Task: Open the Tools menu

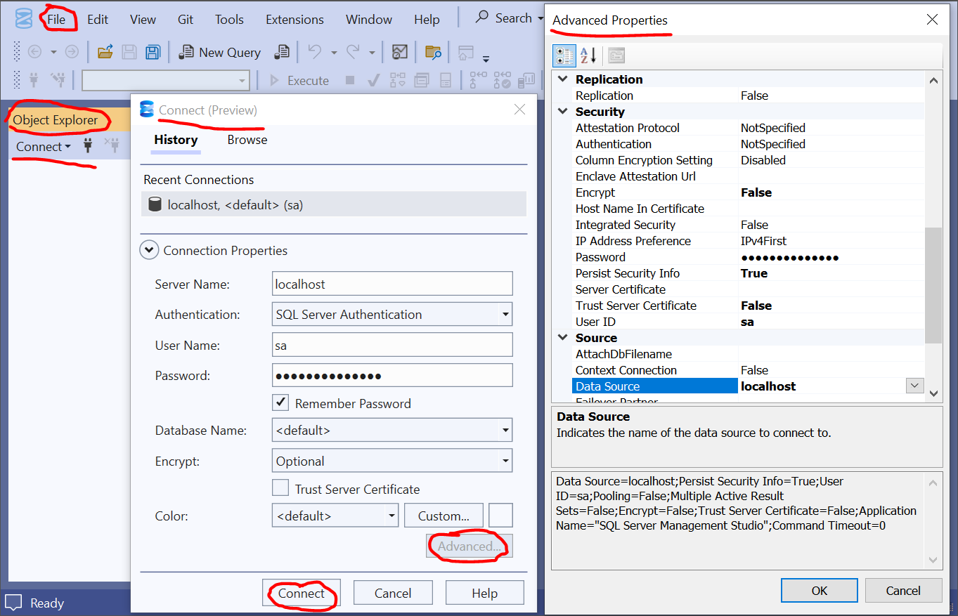Action: pos(229,20)
